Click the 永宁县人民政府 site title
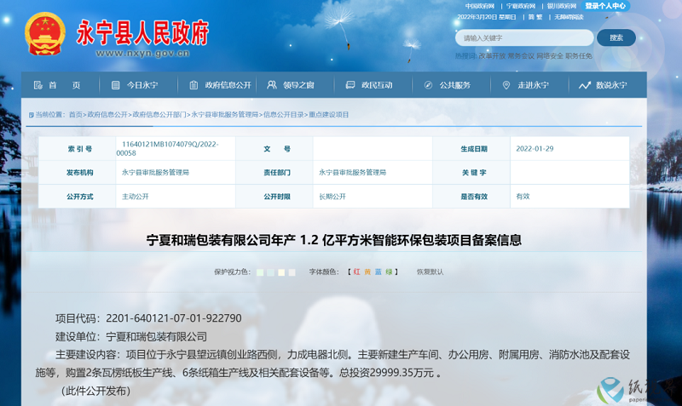 coord(142,32)
